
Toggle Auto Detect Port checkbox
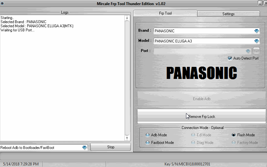click(x=230, y=58)
